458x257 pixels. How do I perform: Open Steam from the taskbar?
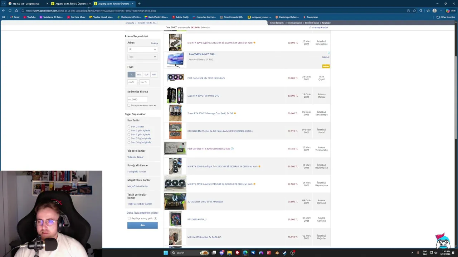[284, 253]
